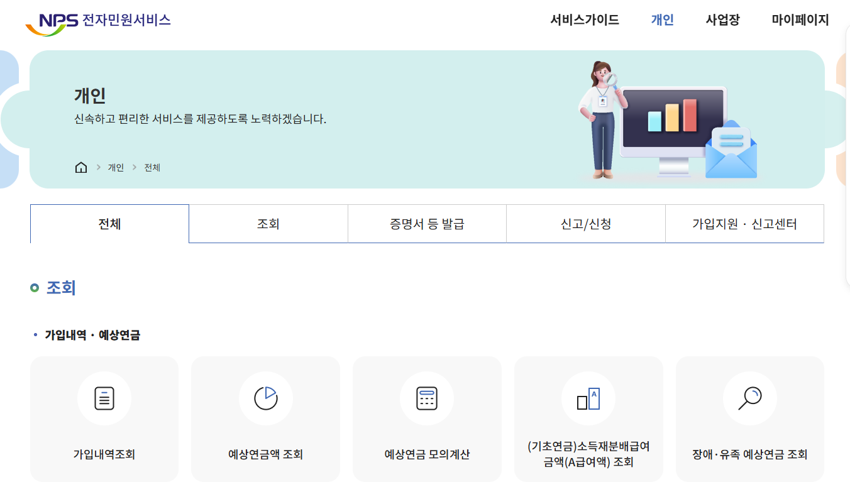Select the 예상연금액 조회 pie chart icon
Viewport: 850px width, 487px height.
click(x=265, y=398)
